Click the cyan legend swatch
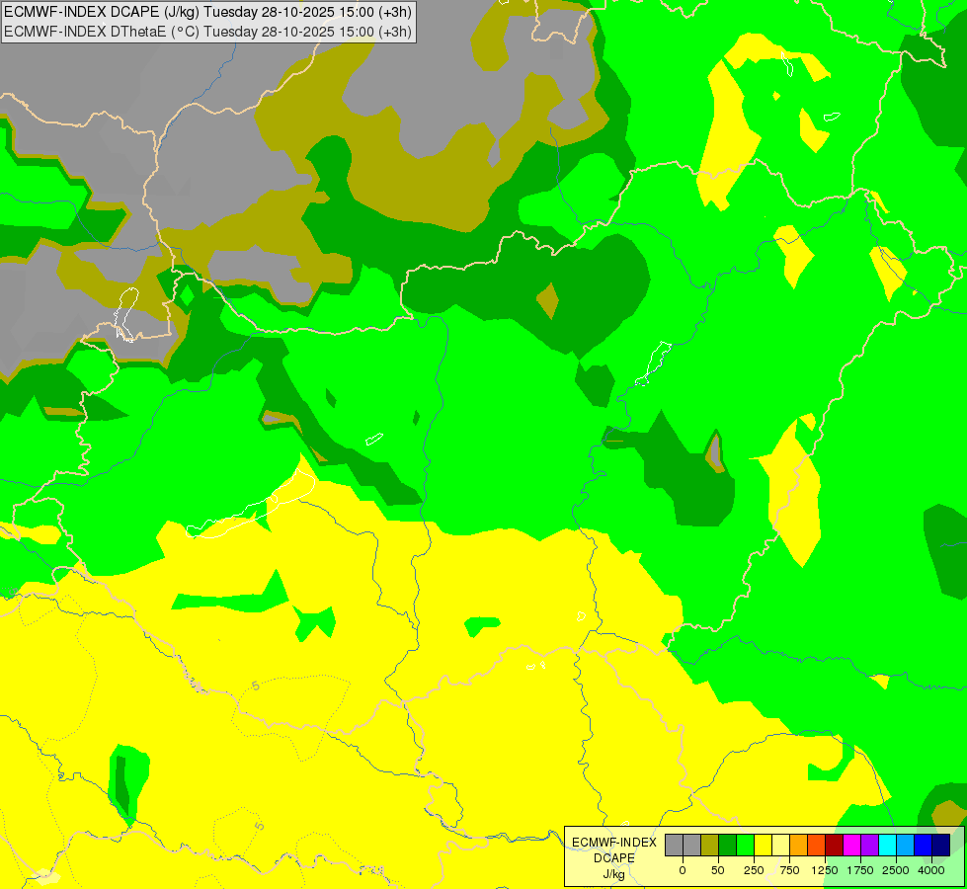 [x=887, y=846]
